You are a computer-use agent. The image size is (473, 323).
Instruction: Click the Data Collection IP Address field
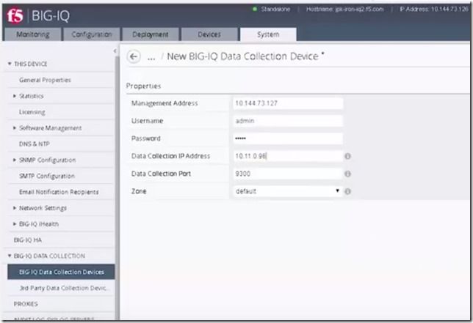pyautogui.click(x=288, y=156)
